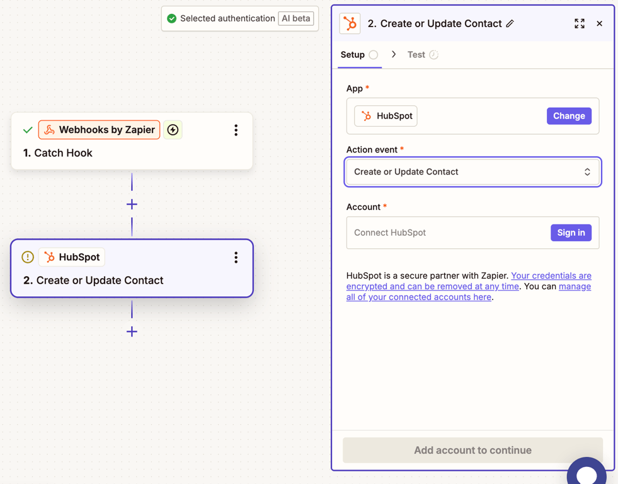The width and height of the screenshot is (618, 484).
Task: Close the Create or Update Contact panel
Action: (x=600, y=24)
